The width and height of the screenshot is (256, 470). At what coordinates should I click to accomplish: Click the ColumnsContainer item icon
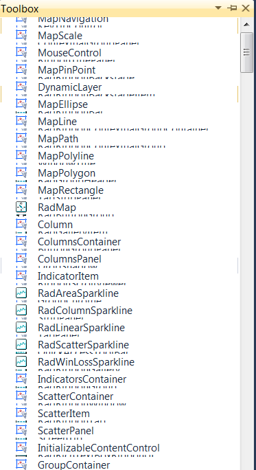point(21,241)
